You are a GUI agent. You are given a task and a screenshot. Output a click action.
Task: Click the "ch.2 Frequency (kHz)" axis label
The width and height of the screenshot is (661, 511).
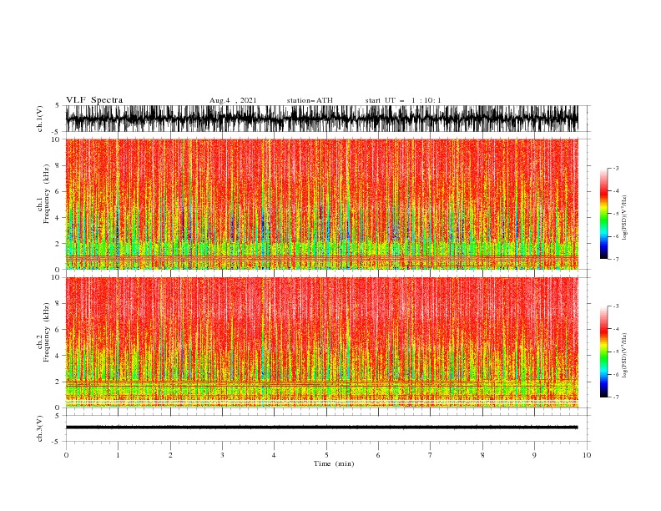click(43, 331)
